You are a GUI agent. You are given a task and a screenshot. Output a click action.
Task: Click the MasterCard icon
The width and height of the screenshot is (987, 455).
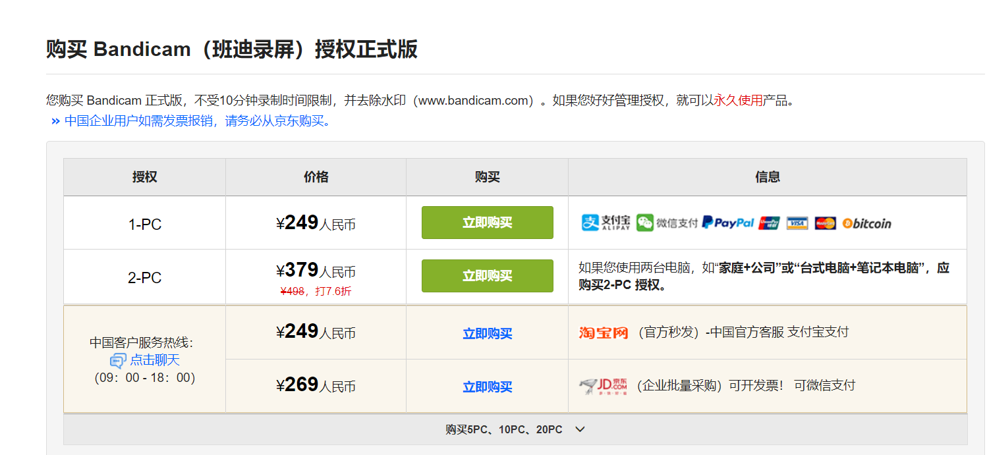pos(825,223)
